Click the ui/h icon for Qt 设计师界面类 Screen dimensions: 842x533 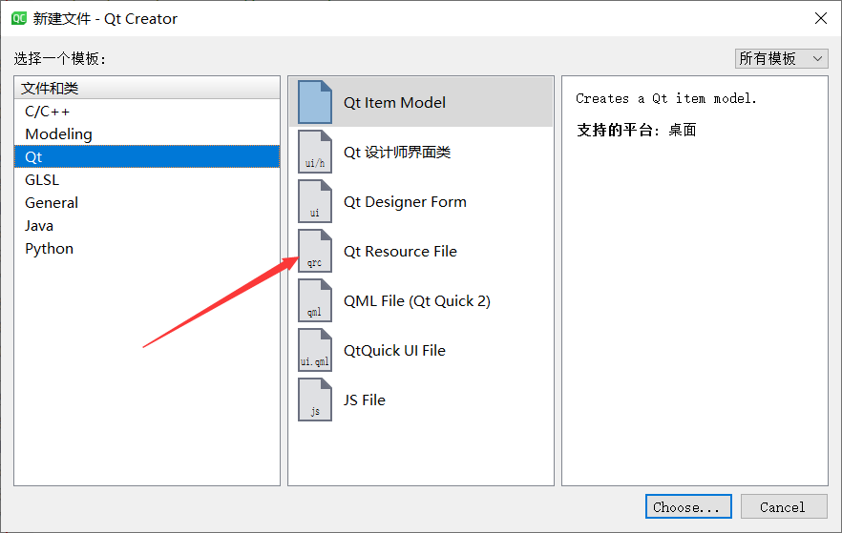315,152
